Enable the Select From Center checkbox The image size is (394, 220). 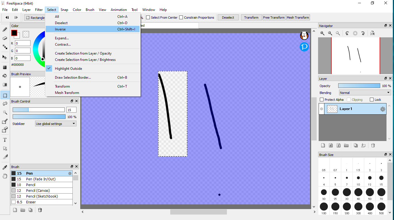(148, 17)
